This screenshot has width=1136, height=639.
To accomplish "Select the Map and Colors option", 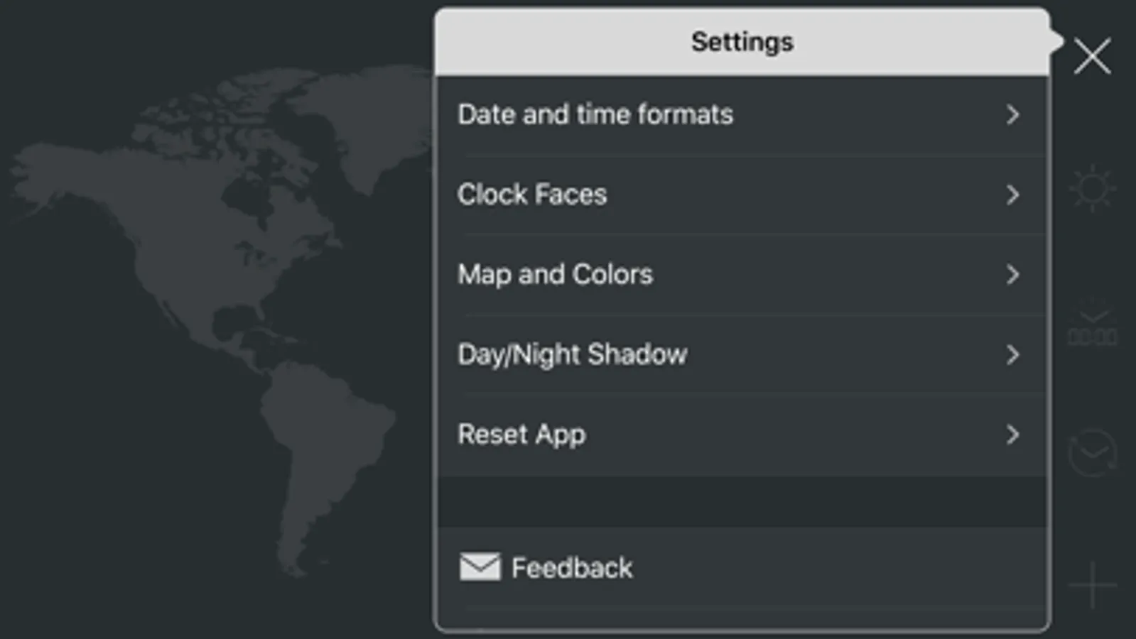I will [x=555, y=275].
